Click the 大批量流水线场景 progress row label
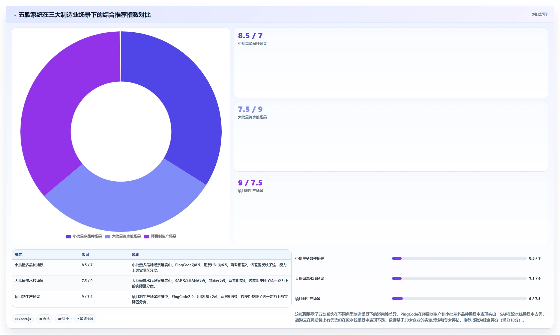This screenshot has height=335, width=560. [310, 279]
